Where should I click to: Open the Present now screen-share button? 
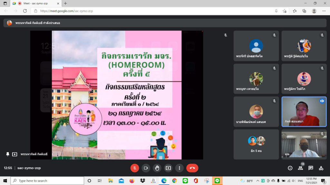[x=168, y=168]
